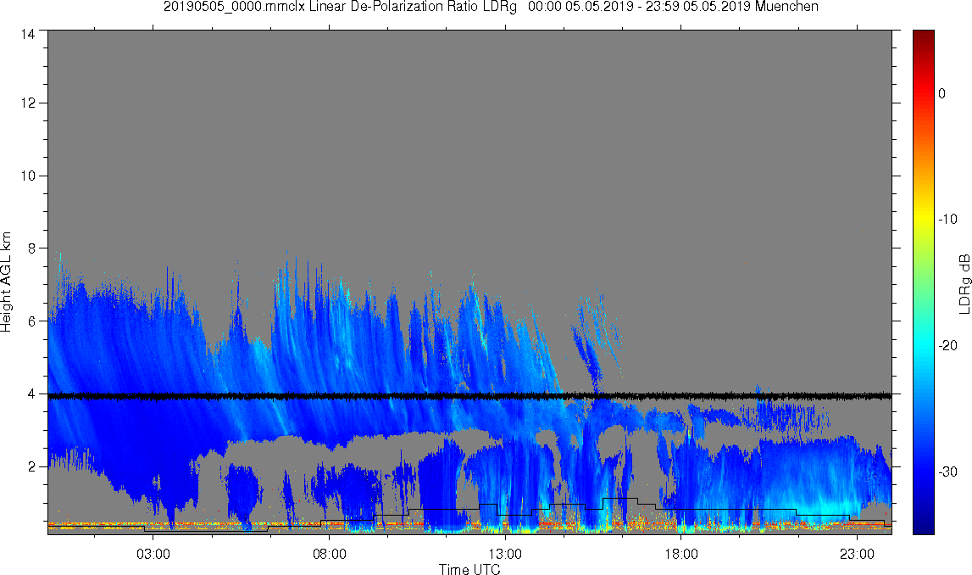
Task: Click the 'LDRg dB' colorbar label
Action: 964,283
